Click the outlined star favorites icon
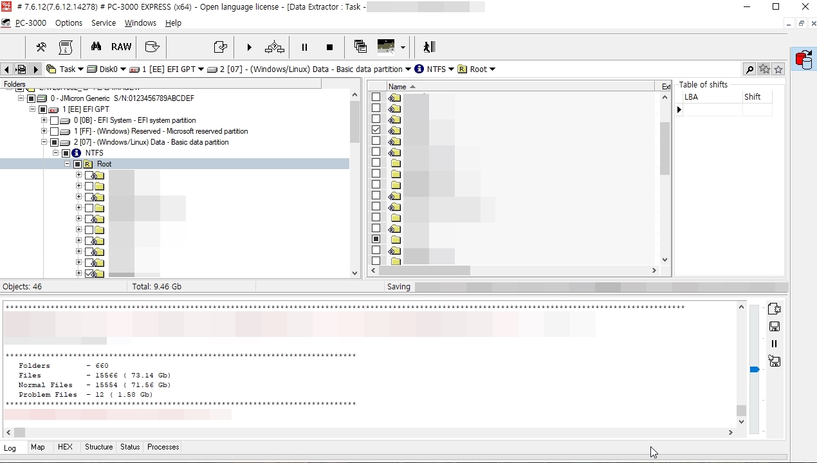The image size is (817, 463). pos(778,69)
